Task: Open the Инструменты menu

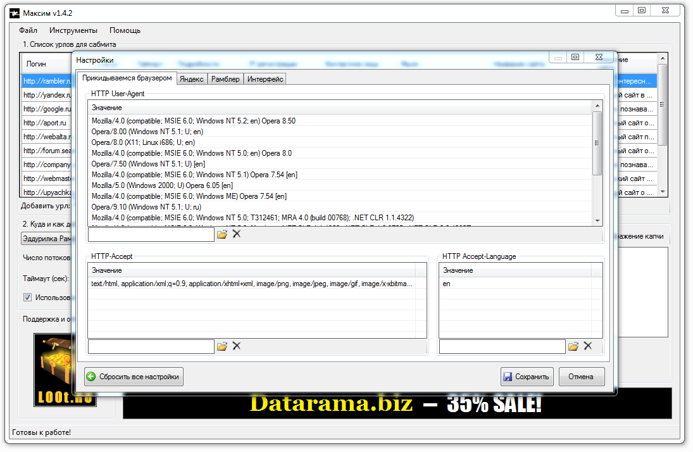Action: 73,30
